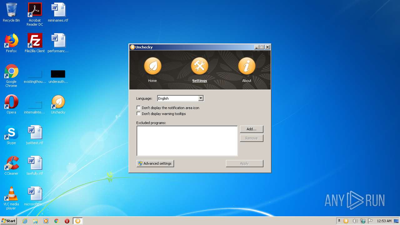Select the microsoftpo... document icon
The height and width of the screenshot is (225, 400).
point(35,196)
